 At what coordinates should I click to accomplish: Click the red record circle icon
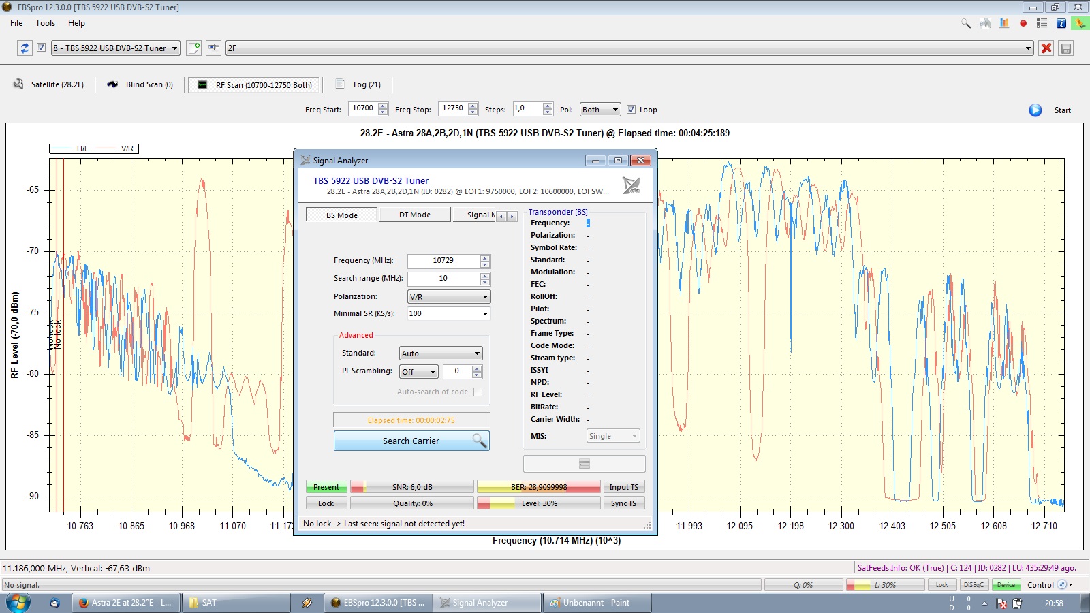[x=1023, y=23]
